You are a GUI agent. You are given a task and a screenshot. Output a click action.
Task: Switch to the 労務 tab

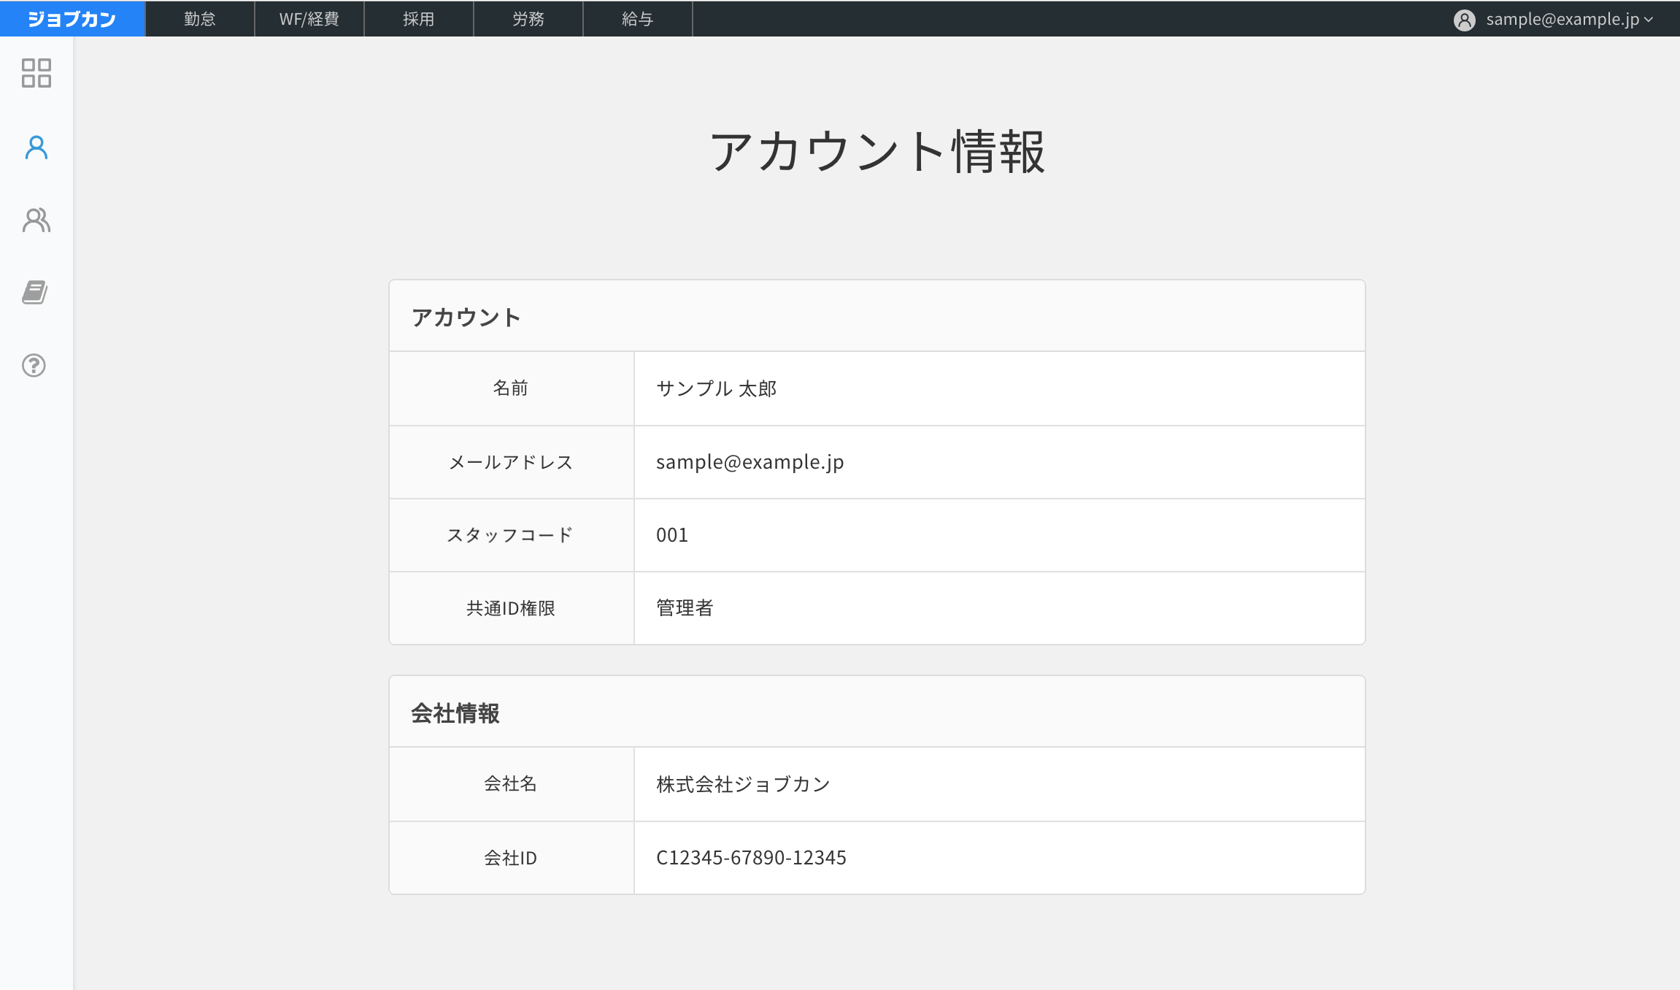pyautogui.click(x=528, y=18)
